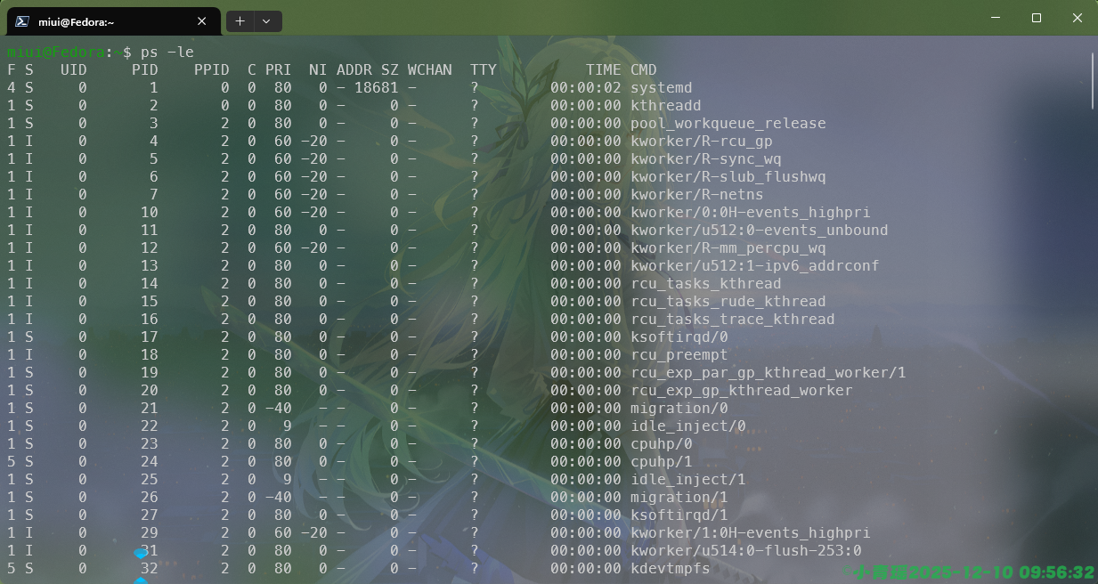Maximize the terminal window
Image resolution: width=1098 pixels, height=584 pixels.
point(1036,18)
